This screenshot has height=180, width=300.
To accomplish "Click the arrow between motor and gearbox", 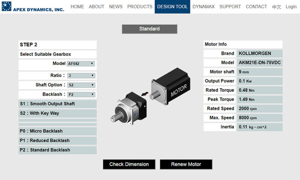I will tap(144, 94).
